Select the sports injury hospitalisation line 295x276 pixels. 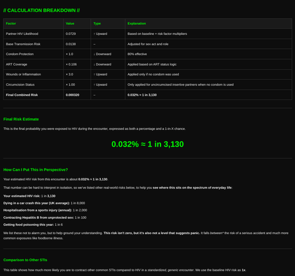(x=45, y=210)
